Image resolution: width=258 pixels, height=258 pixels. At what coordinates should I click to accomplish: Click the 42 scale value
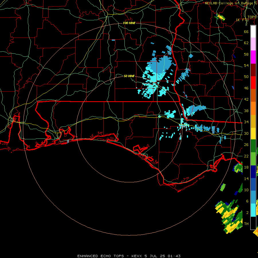point(246,99)
